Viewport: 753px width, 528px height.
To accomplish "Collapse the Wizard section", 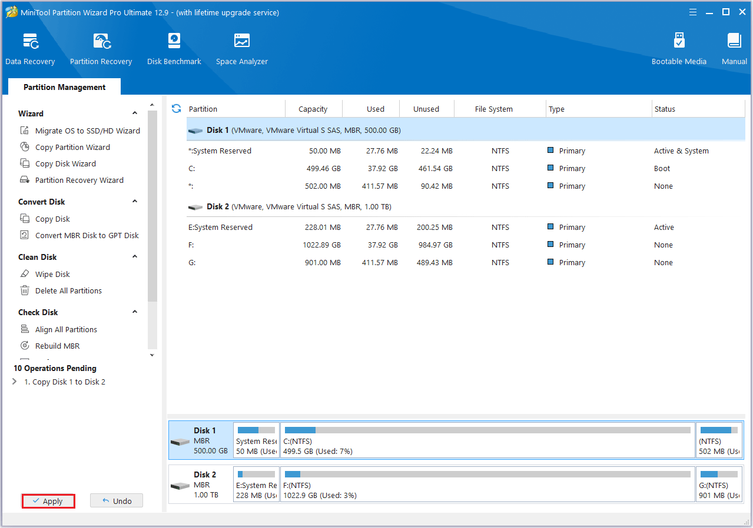I will [134, 112].
